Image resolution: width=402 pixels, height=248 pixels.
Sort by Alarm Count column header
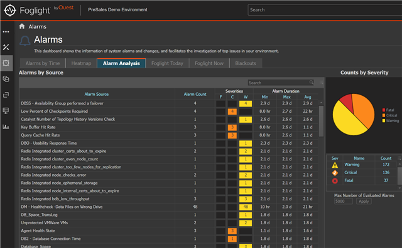[x=195, y=94]
